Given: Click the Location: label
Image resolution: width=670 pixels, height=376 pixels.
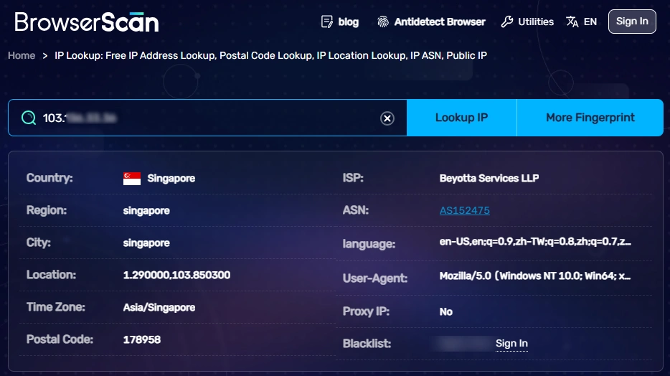Looking at the screenshot, I should click(x=51, y=275).
